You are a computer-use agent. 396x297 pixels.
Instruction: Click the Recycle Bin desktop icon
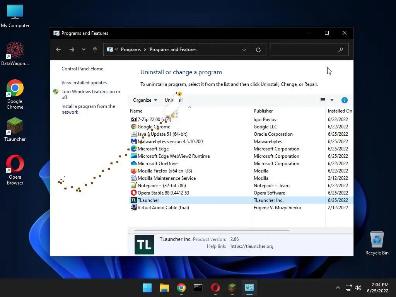coord(377,243)
